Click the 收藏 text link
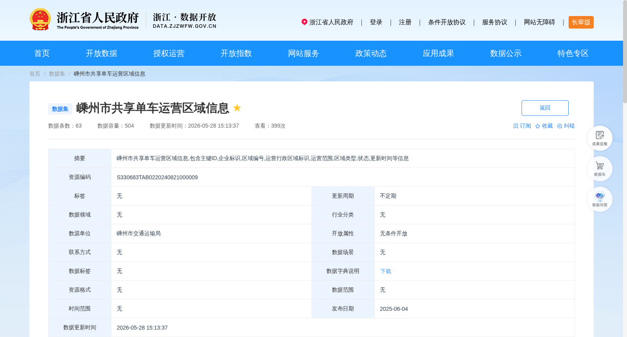627x337 pixels. (547, 126)
